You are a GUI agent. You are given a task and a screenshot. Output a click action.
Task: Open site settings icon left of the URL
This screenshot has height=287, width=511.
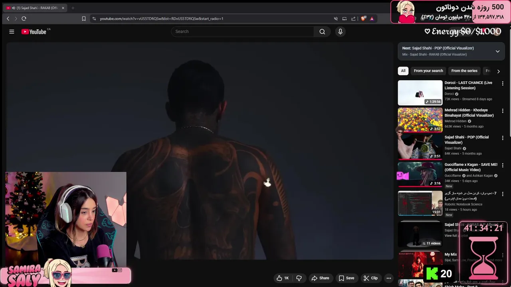click(94, 19)
